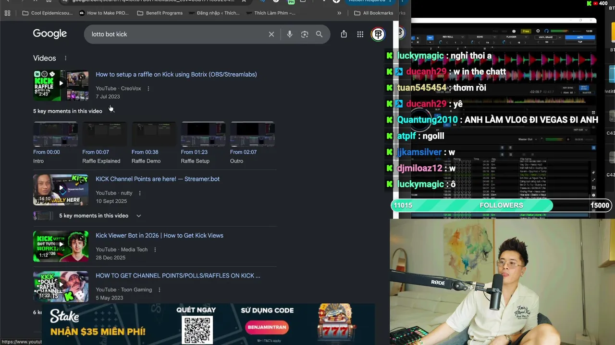The image size is (615, 345).
Task: Open the three-dot menu for Media Tech result
Action: pyautogui.click(x=155, y=250)
